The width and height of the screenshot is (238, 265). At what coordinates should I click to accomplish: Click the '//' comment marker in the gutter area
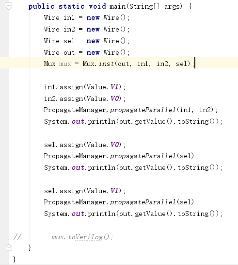coord(17,237)
